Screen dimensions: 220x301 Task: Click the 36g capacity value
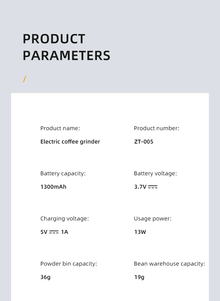tap(45, 277)
